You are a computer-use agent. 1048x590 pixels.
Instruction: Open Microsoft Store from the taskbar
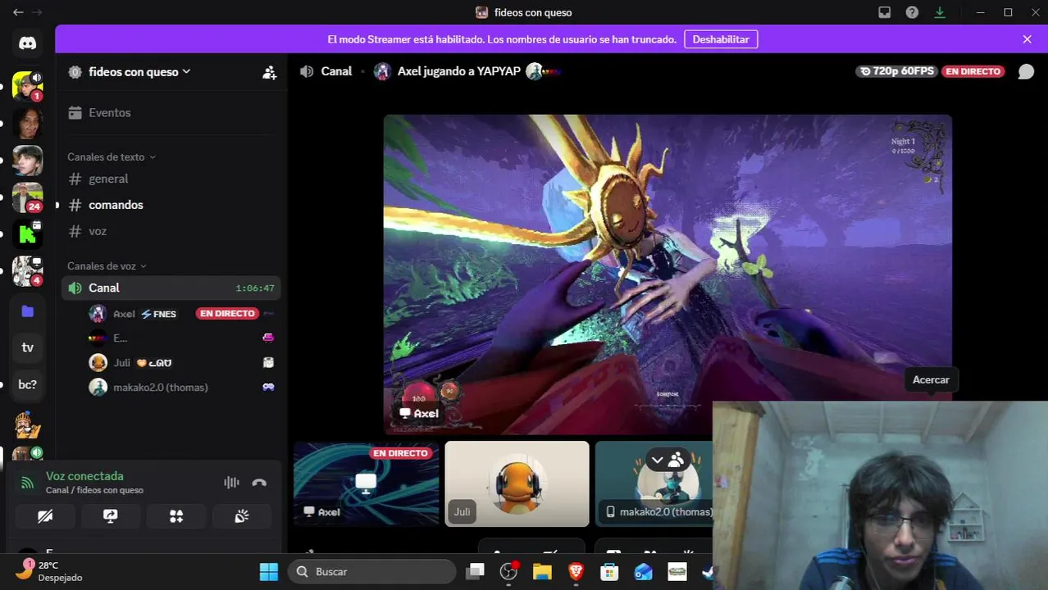[x=609, y=571]
